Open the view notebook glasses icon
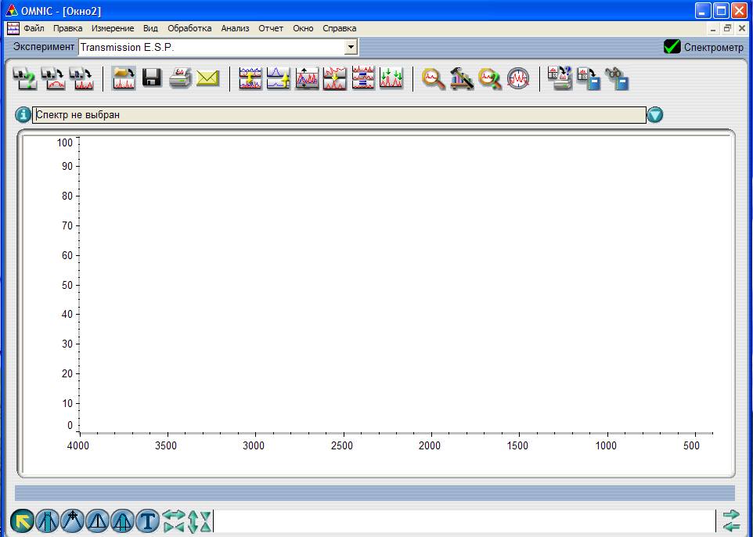753x537 pixels. [617, 79]
